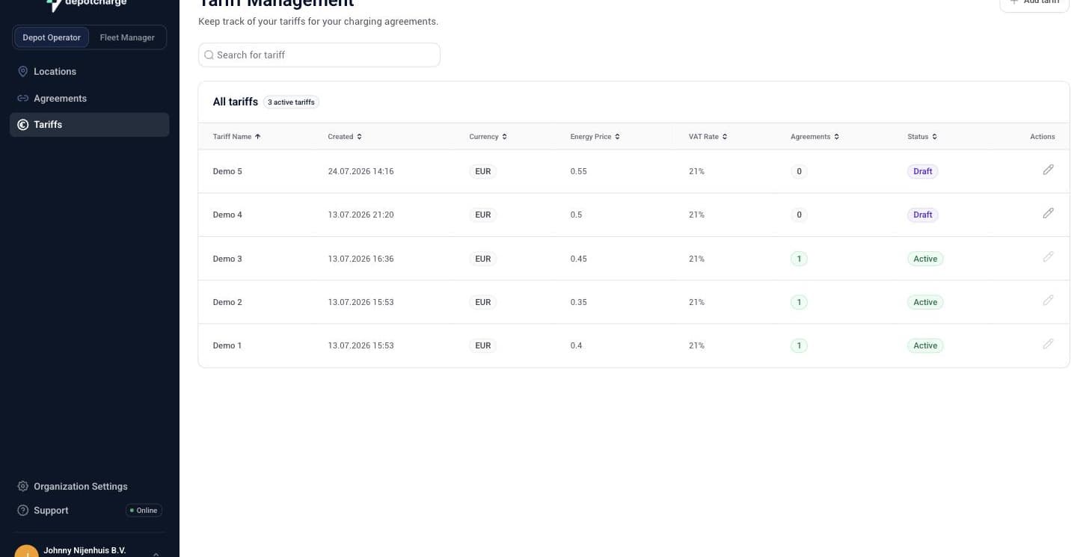The image size is (1089, 557).
Task: Click the 24.07.2026 14:16 created date
Action: tap(361, 171)
